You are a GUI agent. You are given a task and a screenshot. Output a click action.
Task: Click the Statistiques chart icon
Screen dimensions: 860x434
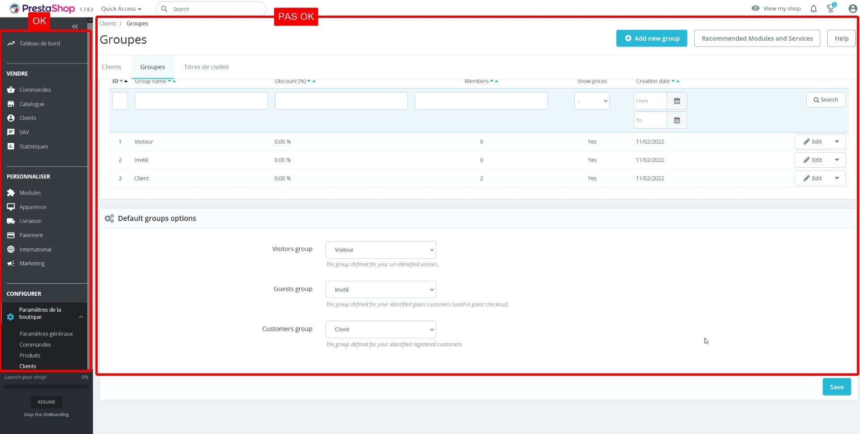pyautogui.click(x=11, y=146)
